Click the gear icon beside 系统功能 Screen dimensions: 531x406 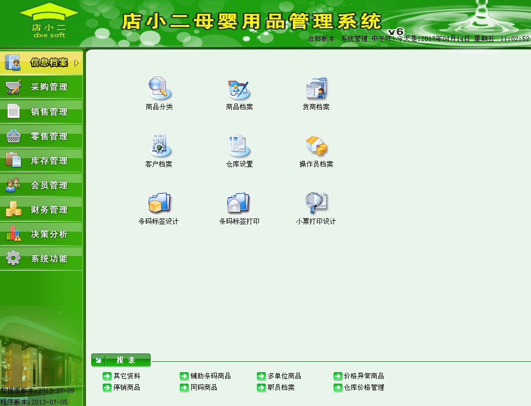click(13, 258)
